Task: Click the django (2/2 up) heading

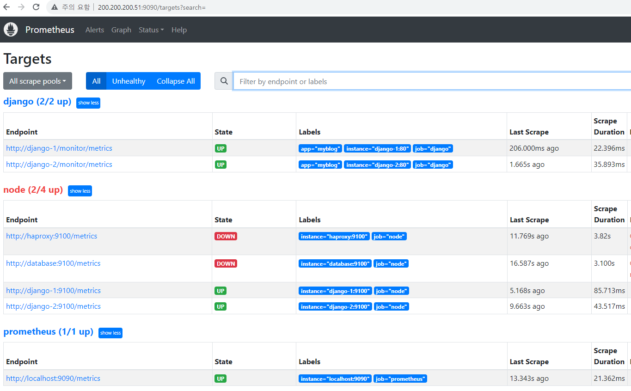Action: click(37, 102)
